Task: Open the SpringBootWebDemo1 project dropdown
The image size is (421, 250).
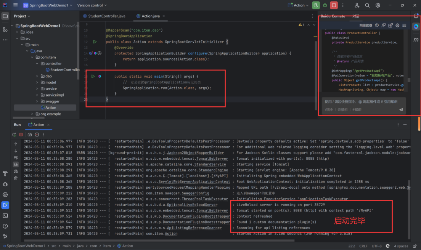Action: 48,5
